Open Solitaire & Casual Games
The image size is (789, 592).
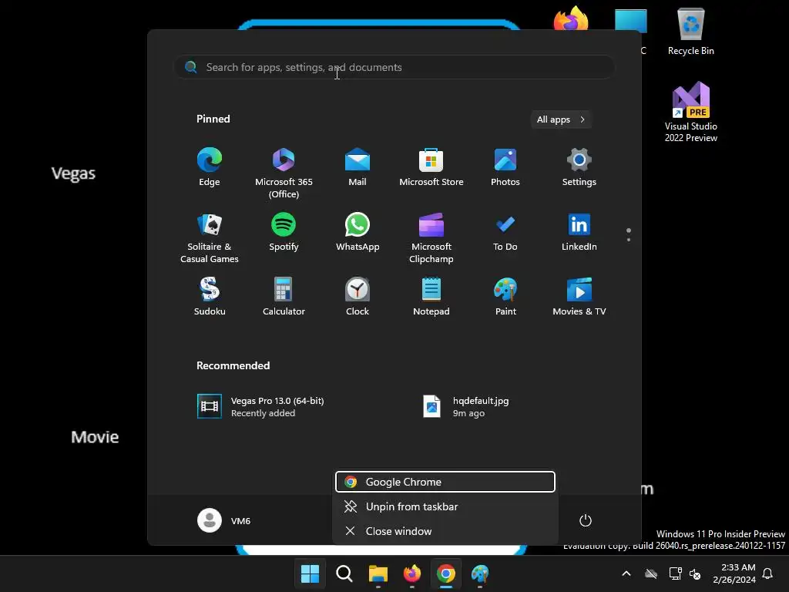click(210, 237)
